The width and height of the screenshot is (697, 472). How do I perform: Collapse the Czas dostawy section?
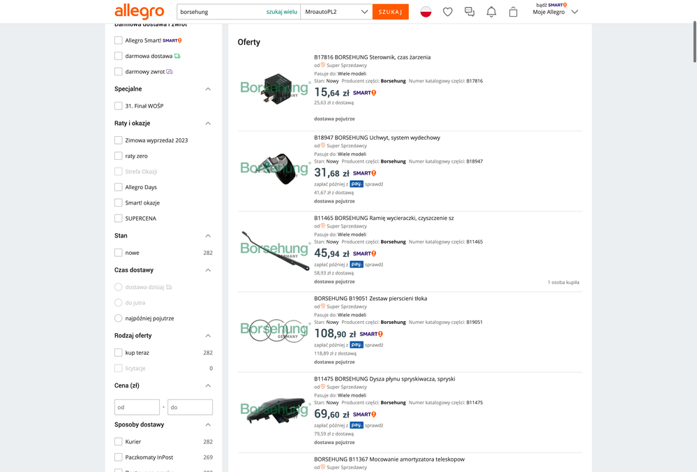point(208,270)
